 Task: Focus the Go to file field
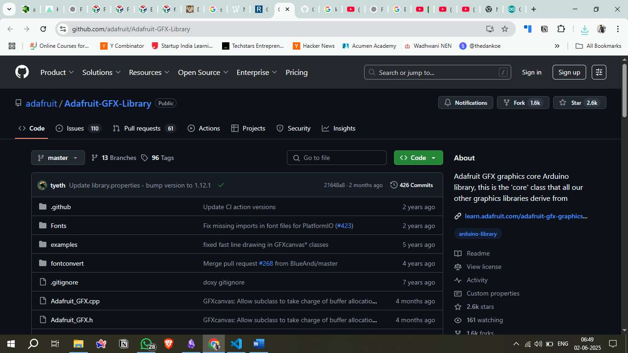click(337, 158)
